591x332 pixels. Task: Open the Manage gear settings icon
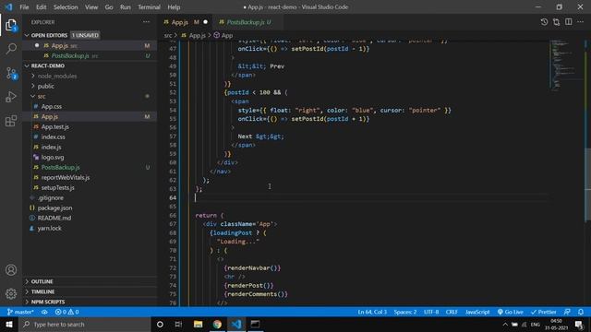pyautogui.click(x=11, y=293)
